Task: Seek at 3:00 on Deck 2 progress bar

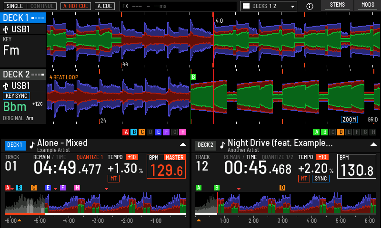Action: tap(282, 214)
